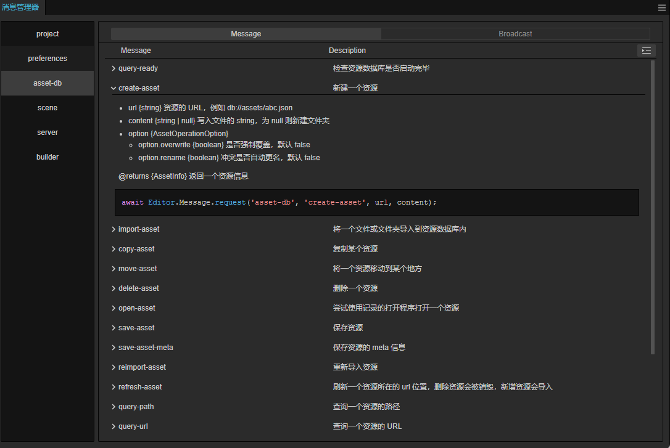Click the 新建一个资源 description
This screenshot has width=670, height=448.
[x=355, y=88]
